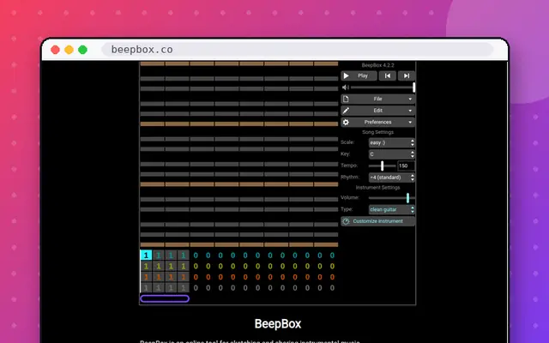Select bar 4 in the cyan channel
Screen dimensions: 549x343
[183, 256]
